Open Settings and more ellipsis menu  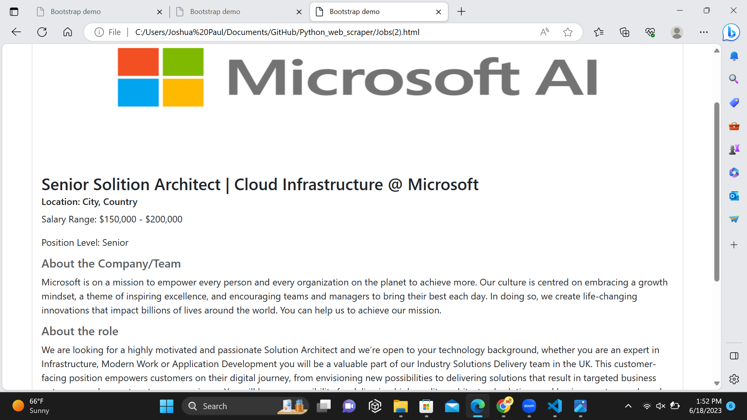pyautogui.click(x=703, y=32)
